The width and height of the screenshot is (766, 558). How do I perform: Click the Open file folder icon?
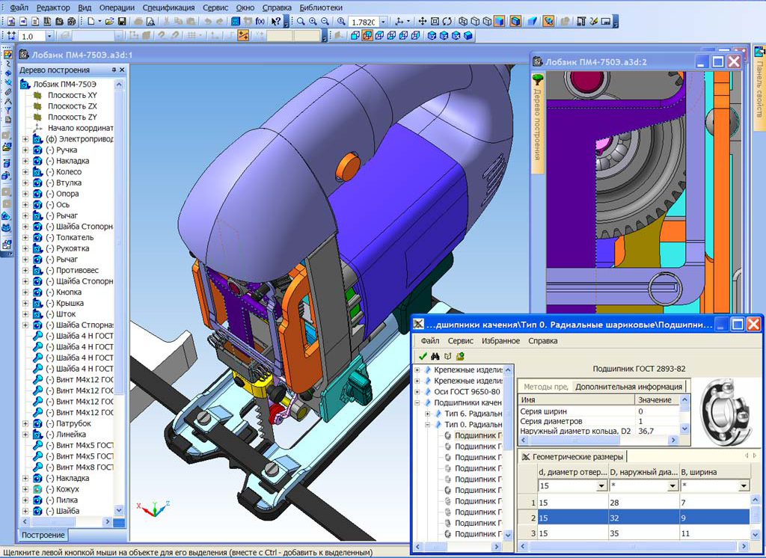coord(109,22)
